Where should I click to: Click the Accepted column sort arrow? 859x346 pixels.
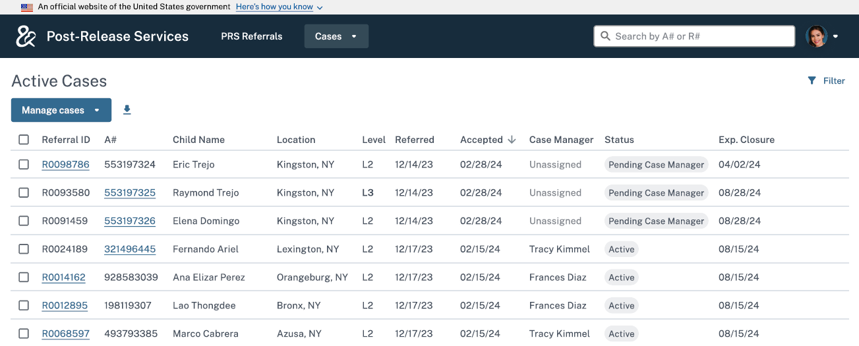pyautogui.click(x=512, y=140)
